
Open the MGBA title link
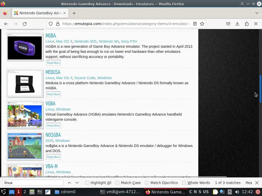pyautogui.click(x=51, y=36)
